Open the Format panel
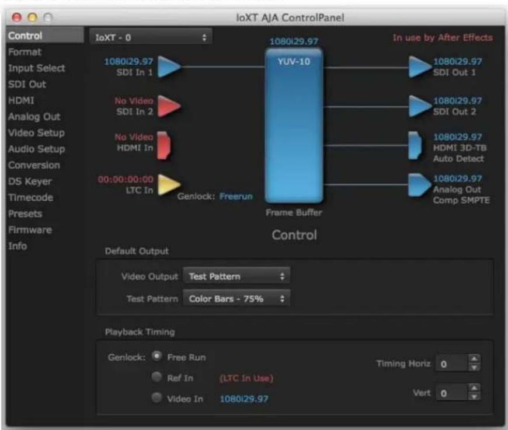Screen dimensions: 508x430 [25, 52]
